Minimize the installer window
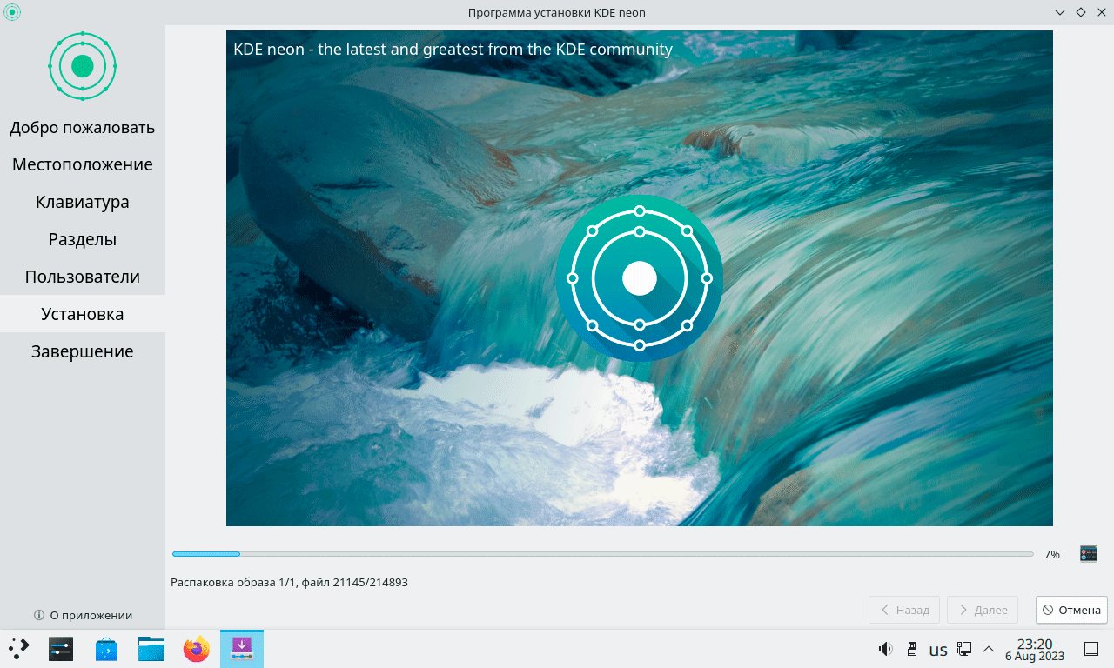Image resolution: width=1114 pixels, height=668 pixels. pos(1060,12)
